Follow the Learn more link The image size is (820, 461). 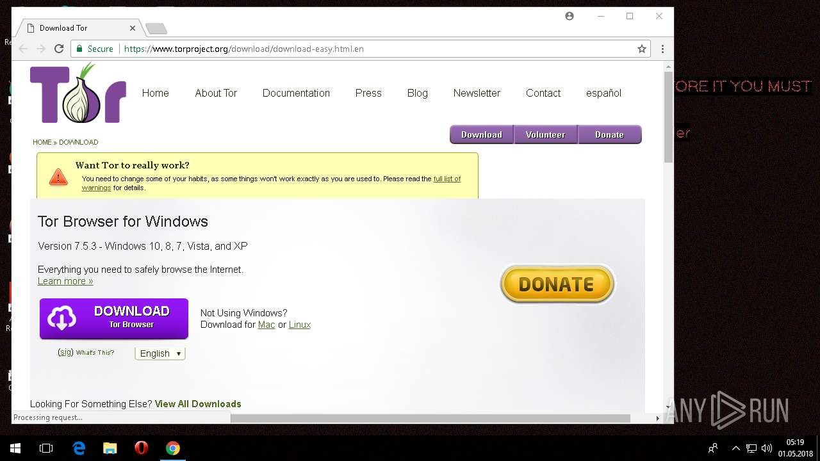(x=65, y=281)
